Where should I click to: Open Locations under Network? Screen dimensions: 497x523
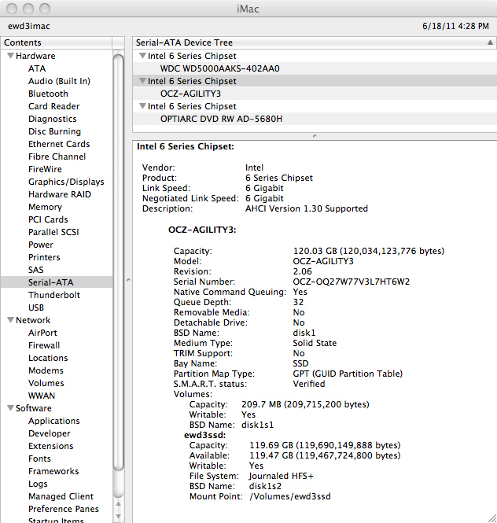pos(48,358)
